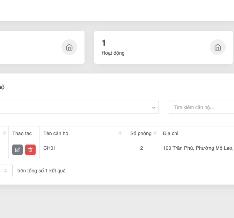The image size is (234, 218).
Task: Click the Thao tác column header
Action: [22, 133]
